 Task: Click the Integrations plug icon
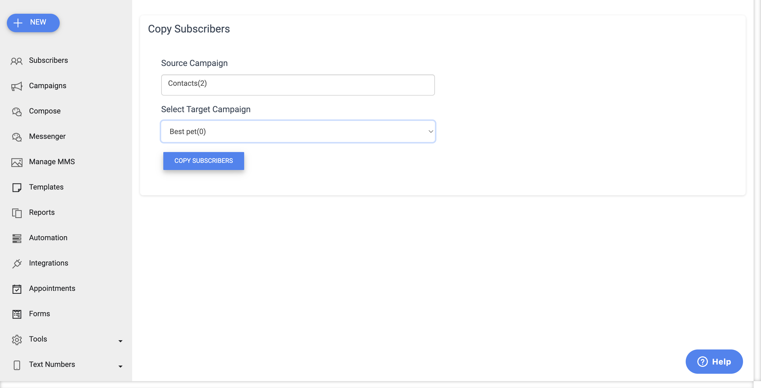tap(17, 263)
